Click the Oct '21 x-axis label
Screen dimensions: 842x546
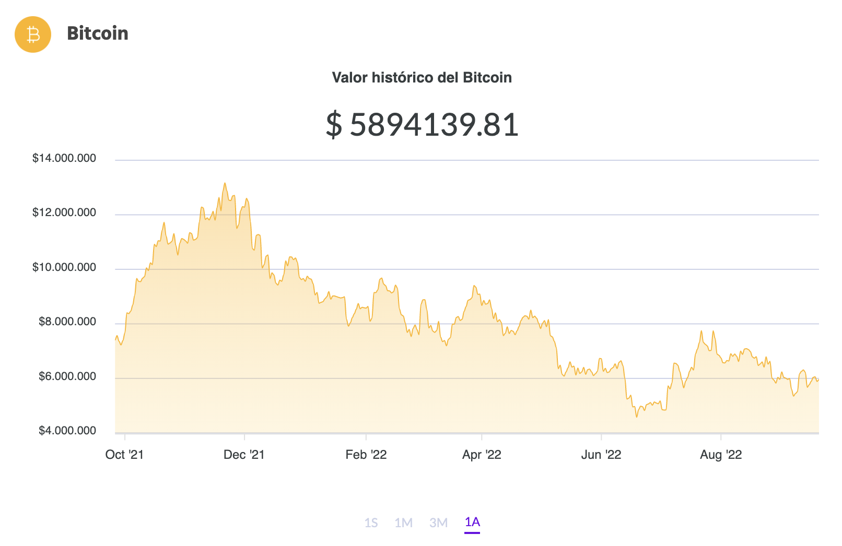pyautogui.click(x=124, y=455)
